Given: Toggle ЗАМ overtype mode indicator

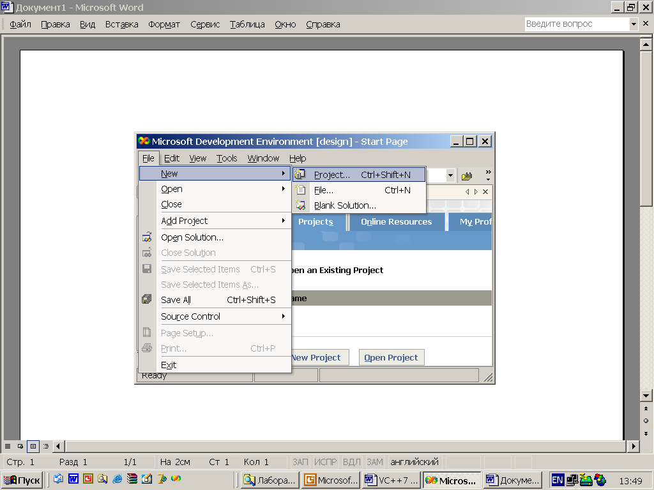Looking at the screenshot, I should (374, 462).
